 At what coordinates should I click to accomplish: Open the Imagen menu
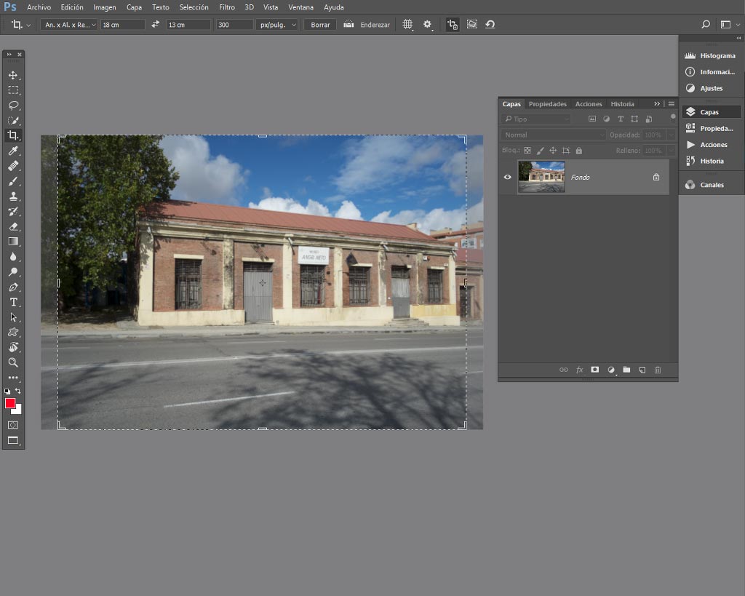(x=105, y=7)
